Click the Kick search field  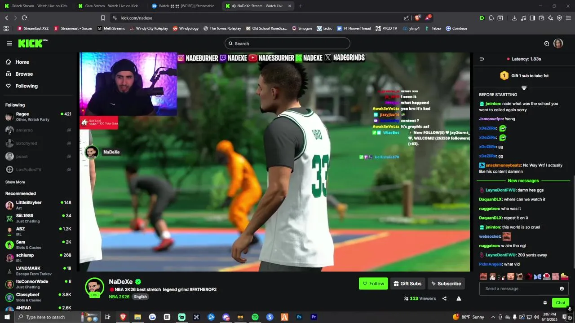coord(287,44)
